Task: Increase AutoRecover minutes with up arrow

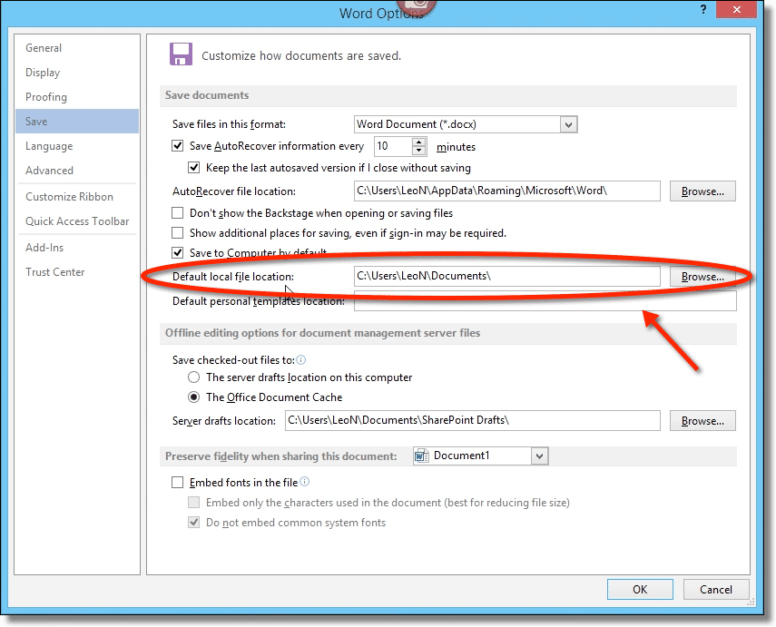Action: pyautogui.click(x=419, y=142)
